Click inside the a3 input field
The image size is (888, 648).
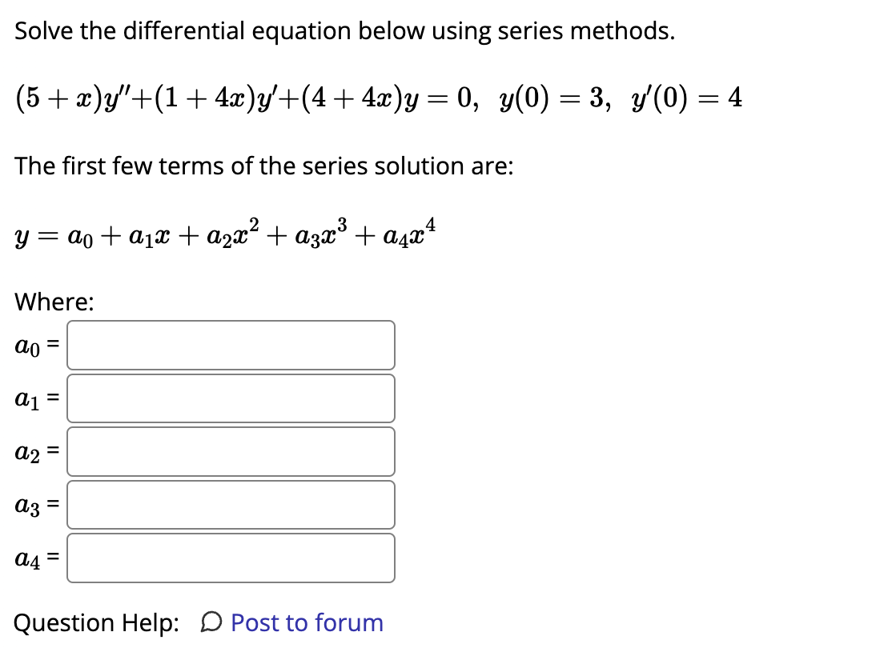(231, 505)
